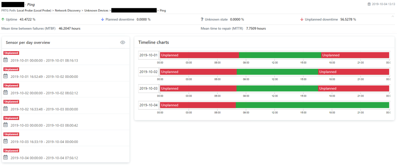Select the evening red Unplanned segment on 2019-10-03
Viewport: 397px width, 166px height.
click(x=354, y=89)
